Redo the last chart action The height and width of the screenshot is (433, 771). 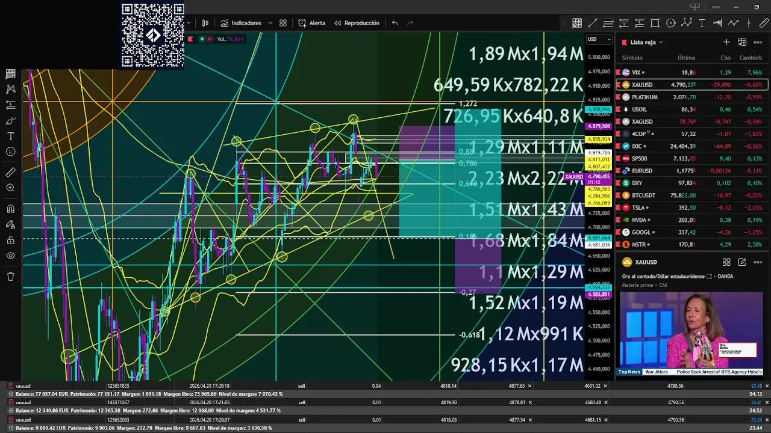(x=410, y=23)
